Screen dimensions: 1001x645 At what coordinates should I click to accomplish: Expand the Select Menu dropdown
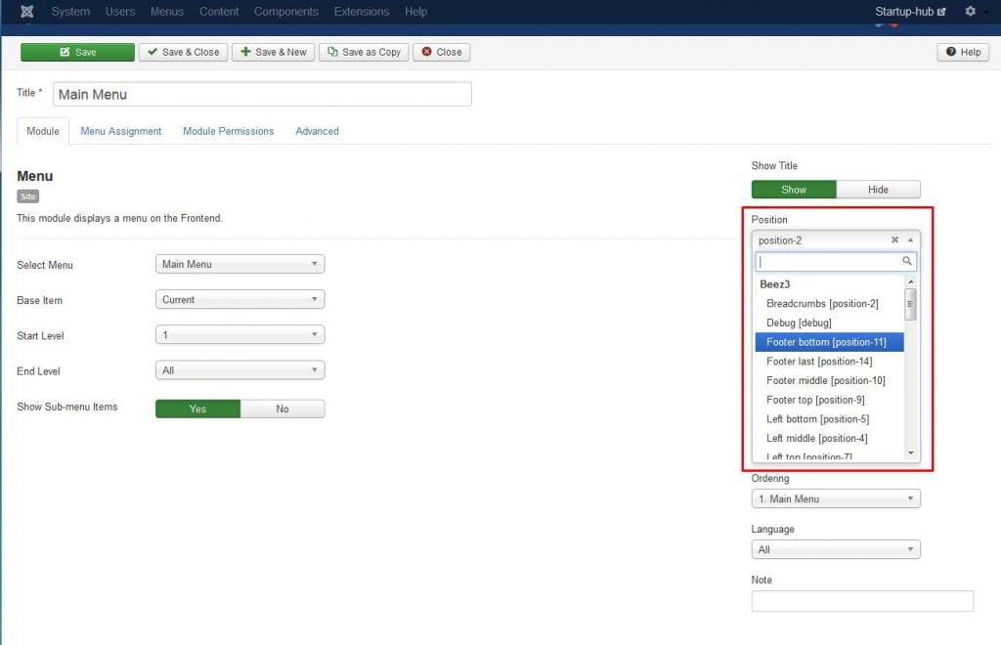pyautogui.click(x=239, y=264)
